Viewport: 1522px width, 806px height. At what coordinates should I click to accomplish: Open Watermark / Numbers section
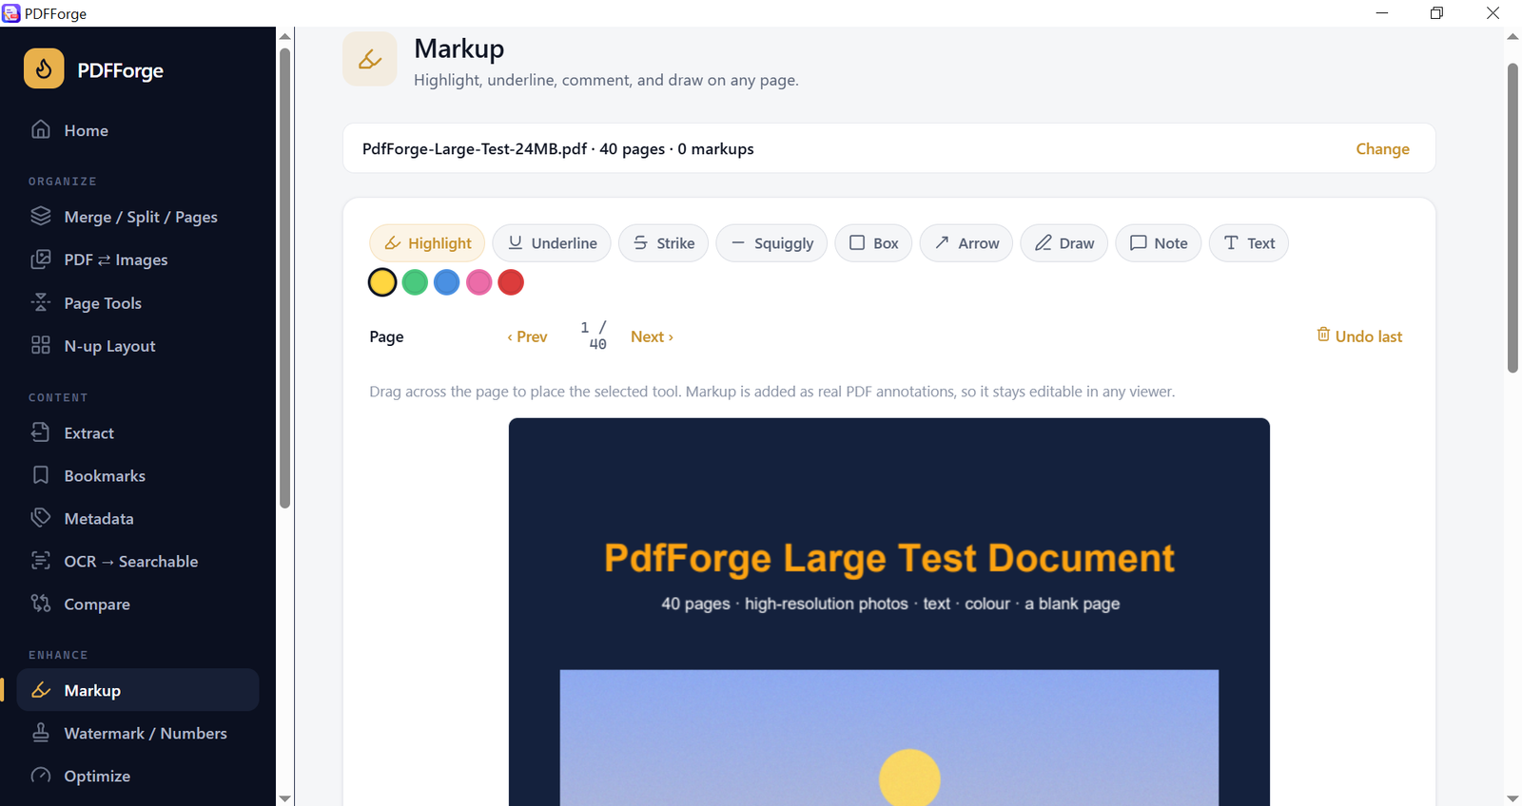click(x=138, y=733)
